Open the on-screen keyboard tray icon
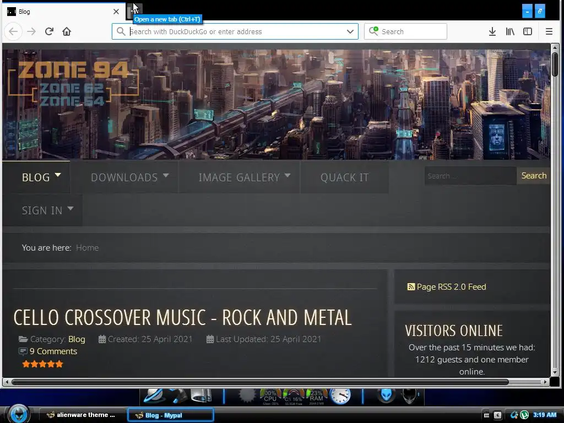This screenshot has width=564, height=423. 486,415
